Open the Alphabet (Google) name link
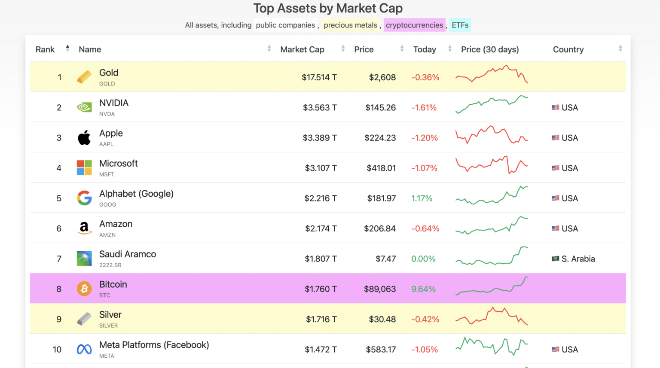This screenshot has width=660, height=368. coord(136,194)
